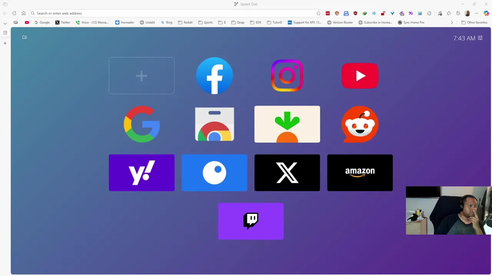
Task: Expand the vertical tabs pane chevron
Action: pyautogui.click(x=5, y=23)
